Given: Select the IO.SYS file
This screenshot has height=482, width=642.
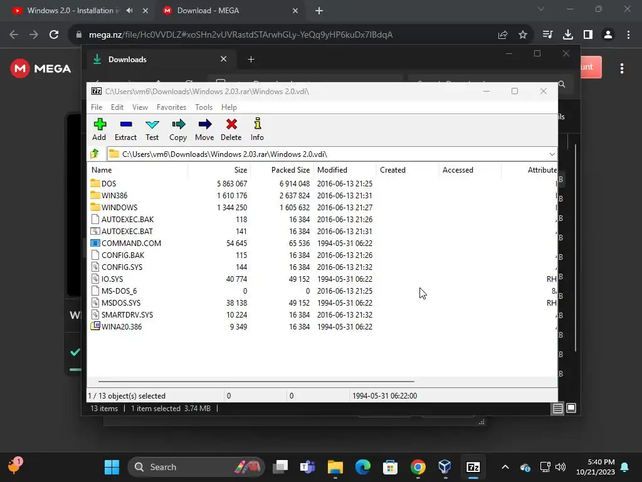Looking at the screenshot, I should 112,279.
